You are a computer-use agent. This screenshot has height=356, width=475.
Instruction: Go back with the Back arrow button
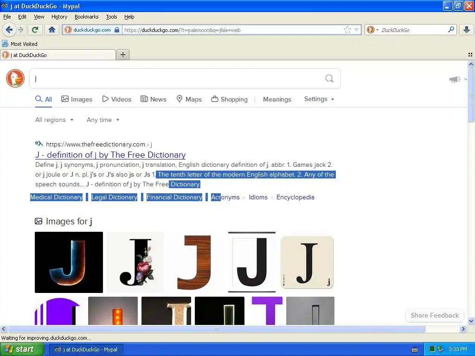[9, 30]
